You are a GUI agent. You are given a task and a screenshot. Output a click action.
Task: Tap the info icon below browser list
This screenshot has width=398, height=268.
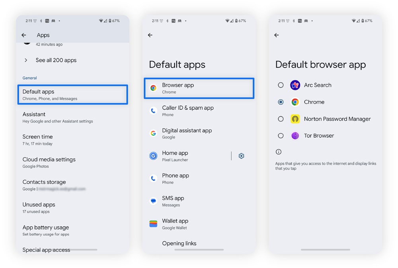tap(279, 152)
